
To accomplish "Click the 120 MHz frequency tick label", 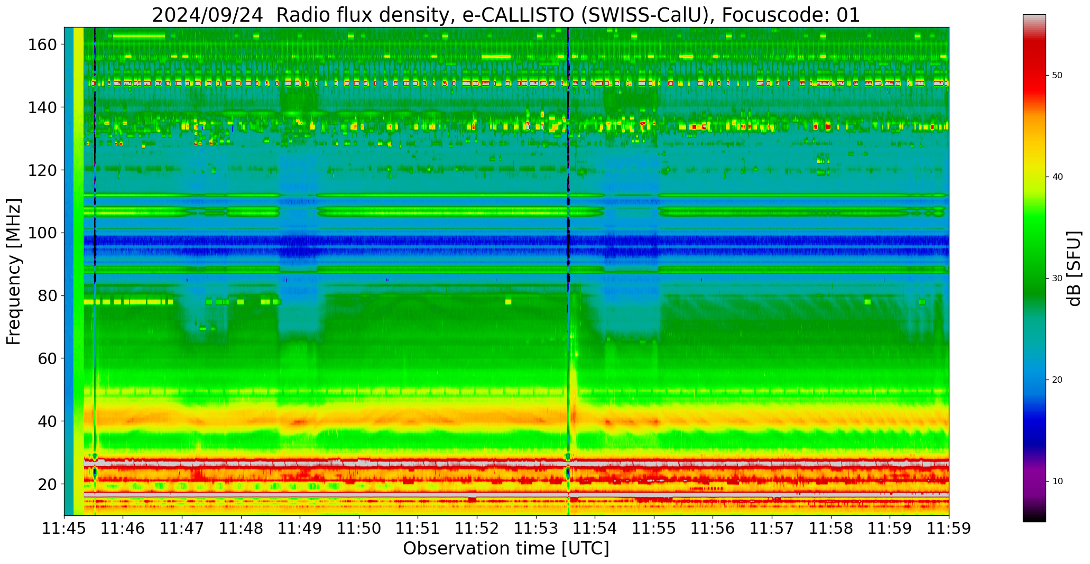I will click(42, 170).
